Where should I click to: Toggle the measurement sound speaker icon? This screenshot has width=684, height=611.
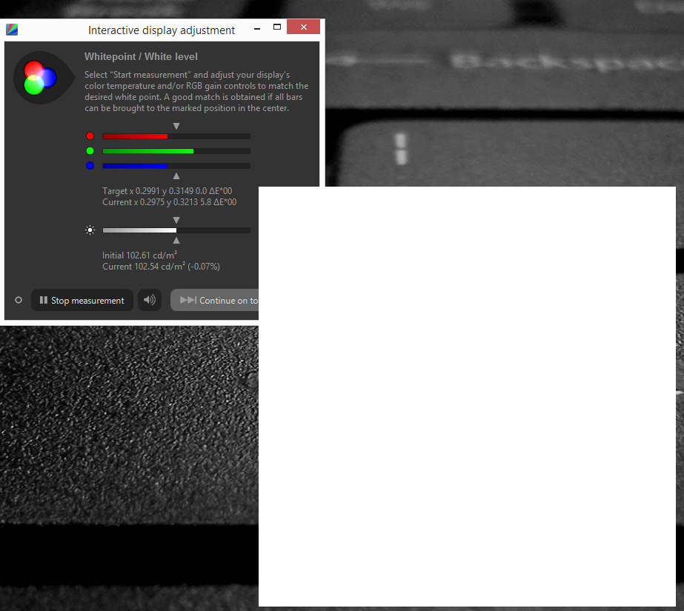(x=150, y=300)
